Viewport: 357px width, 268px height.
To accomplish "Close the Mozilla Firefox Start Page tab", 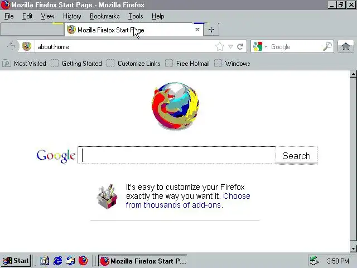I will 197,30.
